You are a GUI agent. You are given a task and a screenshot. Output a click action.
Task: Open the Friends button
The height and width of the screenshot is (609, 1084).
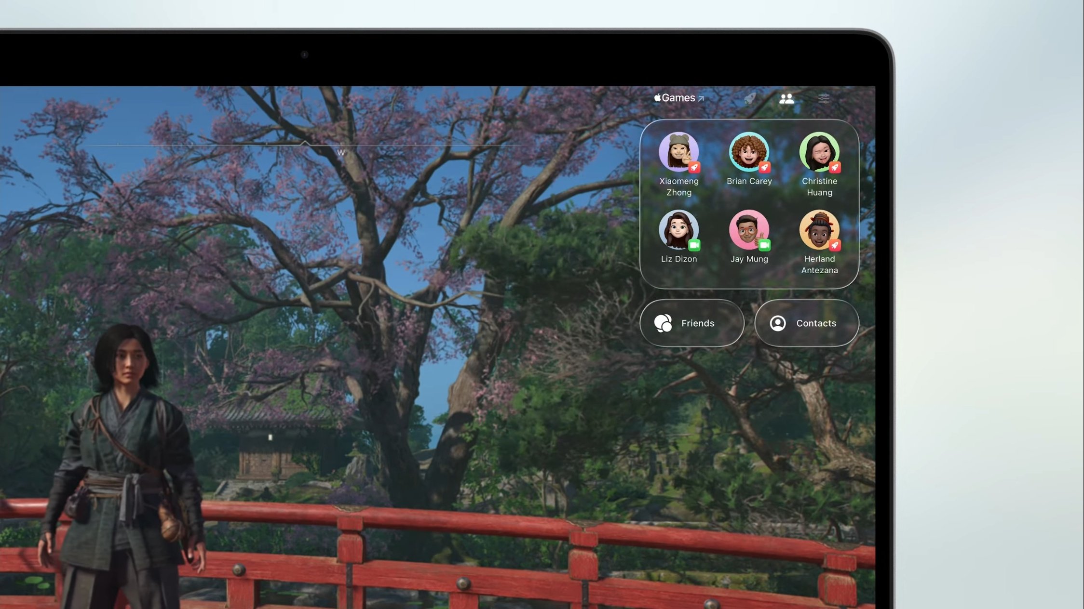click(x=691, y=323)
